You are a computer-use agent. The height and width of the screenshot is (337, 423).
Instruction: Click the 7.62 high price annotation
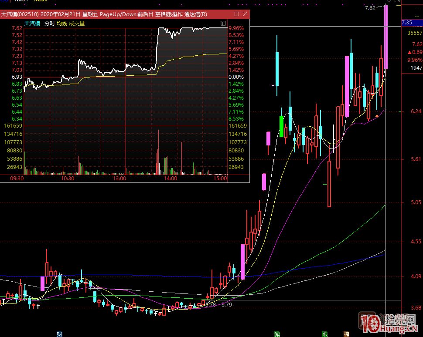[x=370, y=8]
